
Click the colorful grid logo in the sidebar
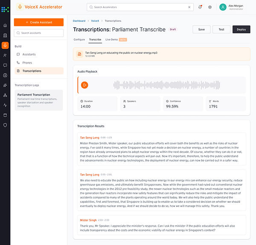5,9
